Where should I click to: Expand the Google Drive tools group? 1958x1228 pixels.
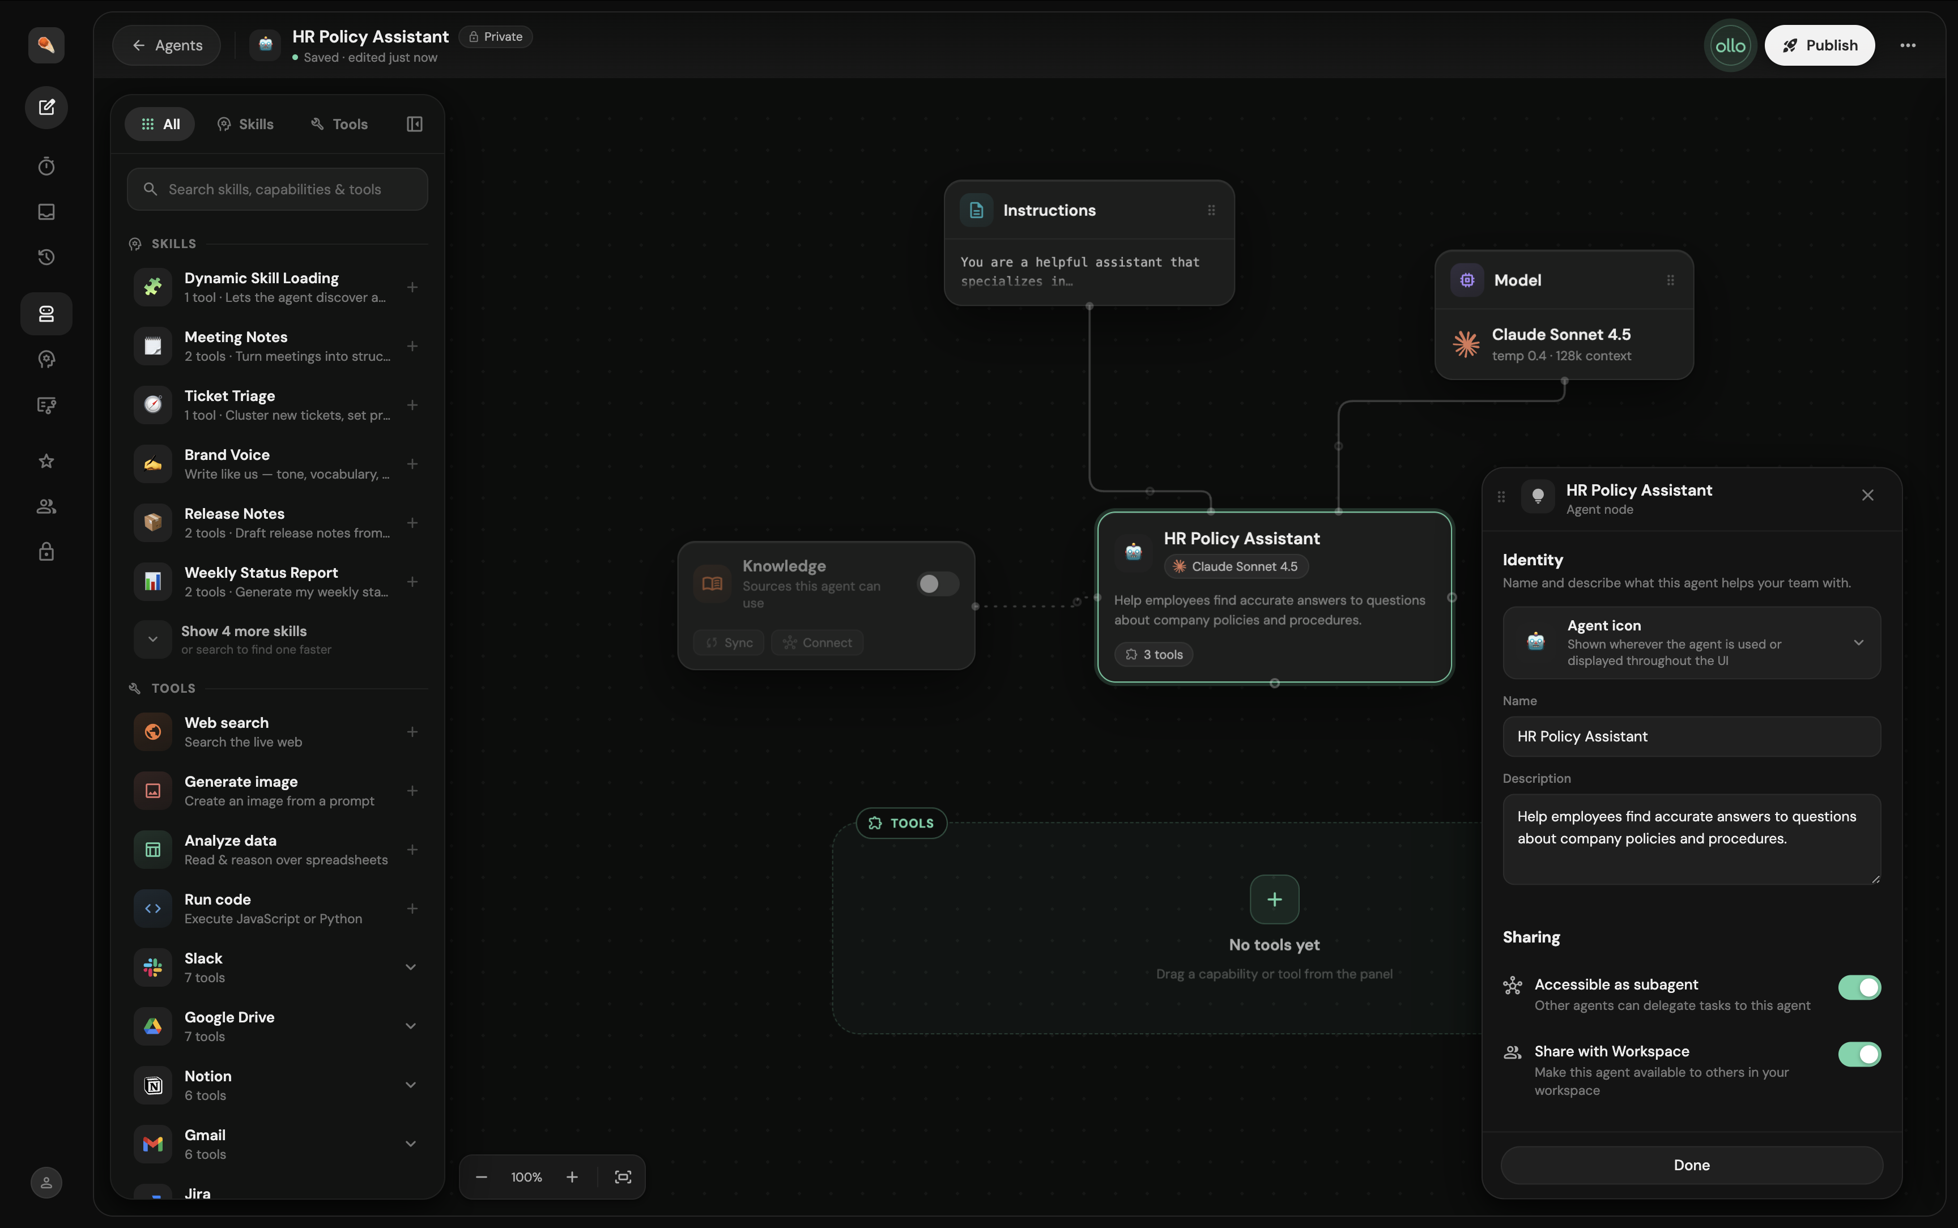coord(411,1026)
